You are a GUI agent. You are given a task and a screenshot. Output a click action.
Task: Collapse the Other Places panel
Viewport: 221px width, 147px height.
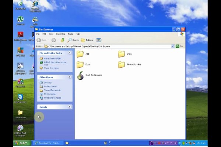(70, 77)
